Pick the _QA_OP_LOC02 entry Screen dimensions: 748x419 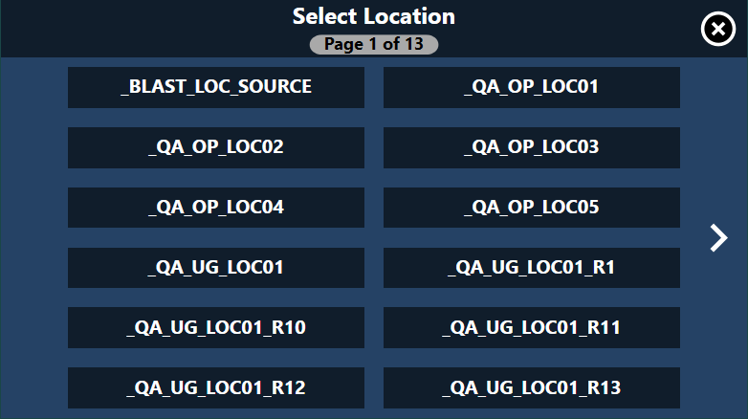(216, 147)
